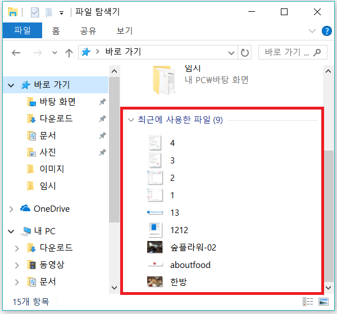Viewport: 337px width, 314px height.
Task: Click file list scrollbar up arrow
Action: click(x=328, y=71)
